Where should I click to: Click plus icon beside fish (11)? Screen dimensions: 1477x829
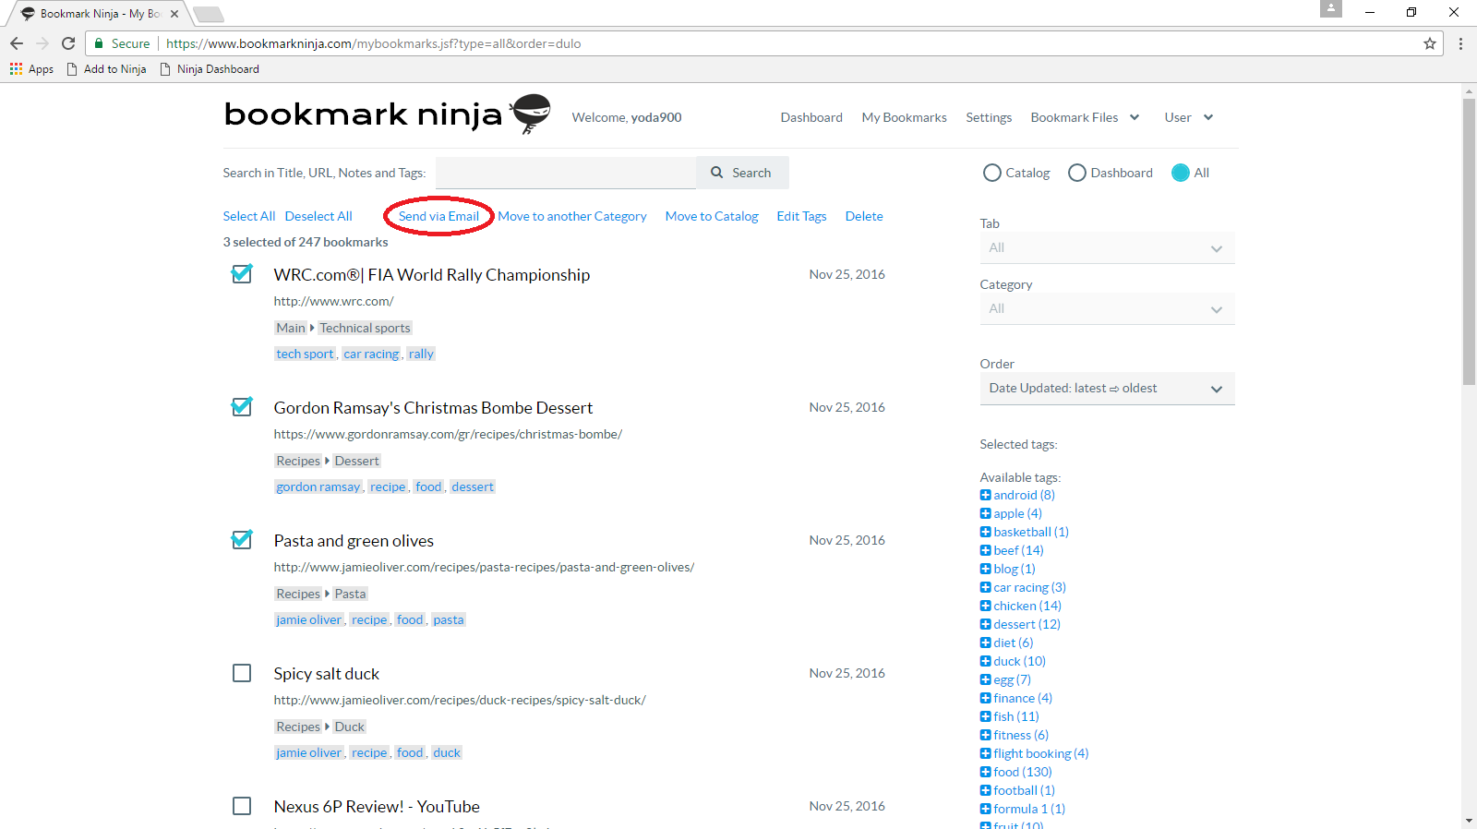985,716
